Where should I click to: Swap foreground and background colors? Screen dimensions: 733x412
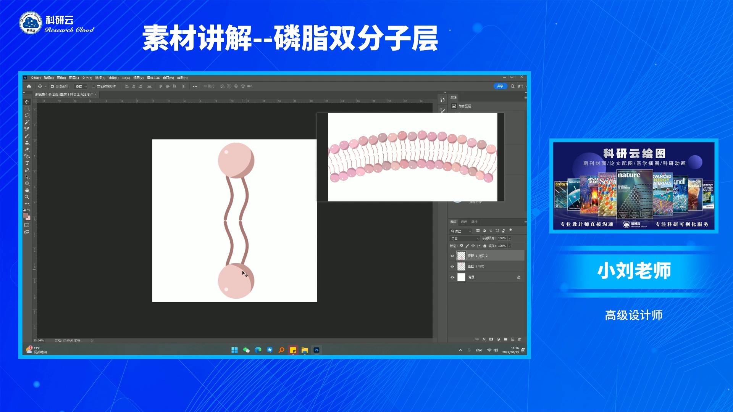coord(29,210)
